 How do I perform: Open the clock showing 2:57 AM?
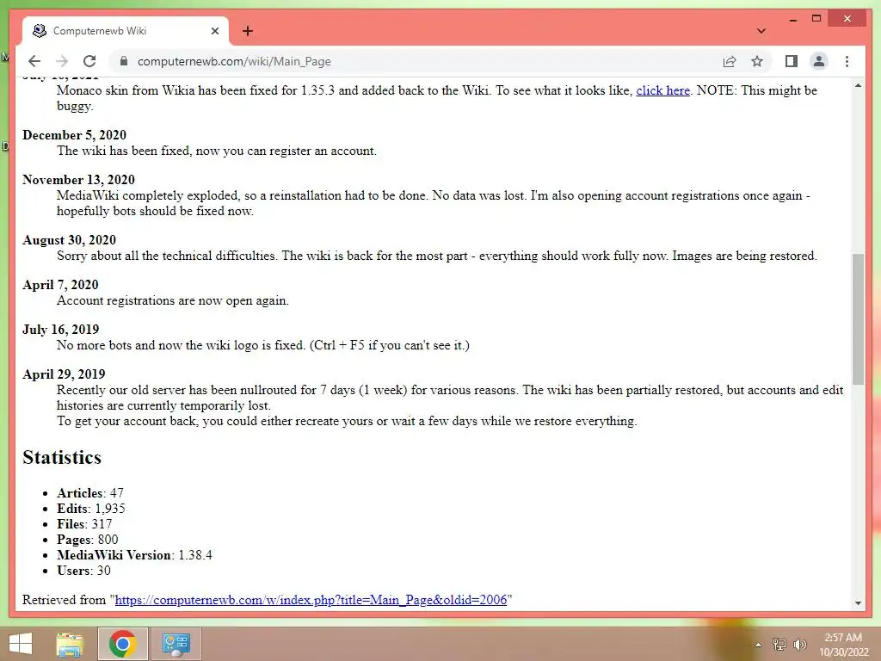pyautogui.click(x=843, y=645)
